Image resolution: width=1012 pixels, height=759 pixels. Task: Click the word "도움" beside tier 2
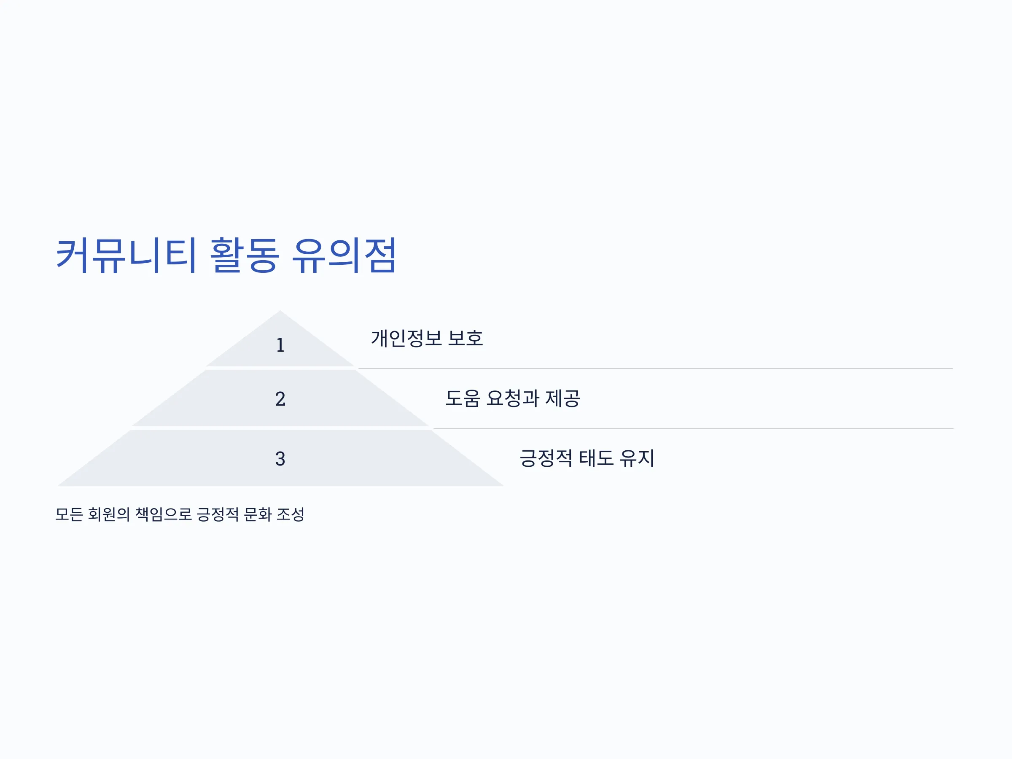(463, 398)
